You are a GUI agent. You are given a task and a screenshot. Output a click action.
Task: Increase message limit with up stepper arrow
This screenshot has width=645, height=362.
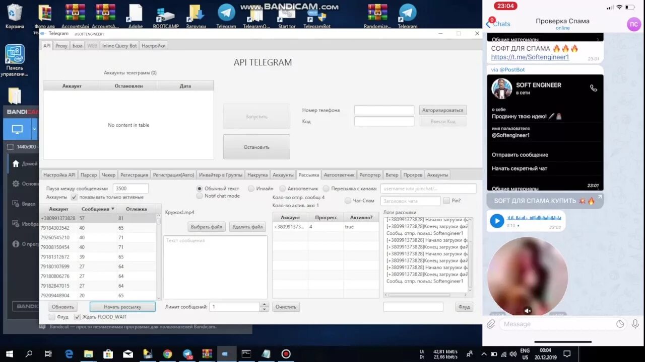(x=265, y=304)
